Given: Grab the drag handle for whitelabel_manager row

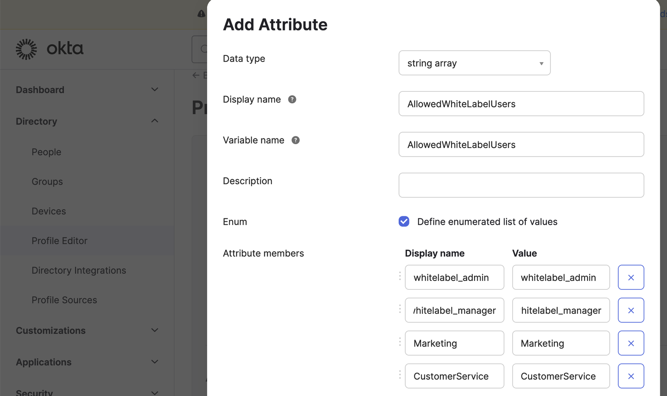Looking at the screenshot, I should point(400,309).
